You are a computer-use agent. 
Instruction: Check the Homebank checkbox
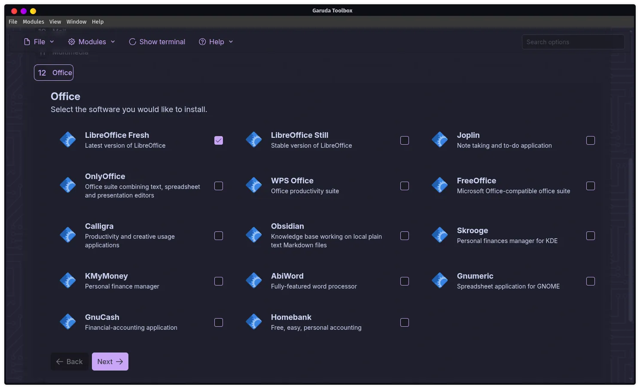pos(405,322)
